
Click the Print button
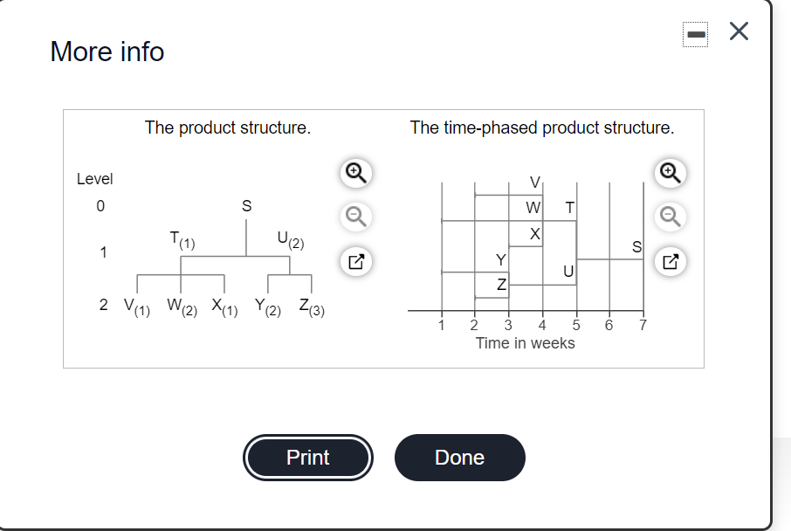click(x=307, y=457)
